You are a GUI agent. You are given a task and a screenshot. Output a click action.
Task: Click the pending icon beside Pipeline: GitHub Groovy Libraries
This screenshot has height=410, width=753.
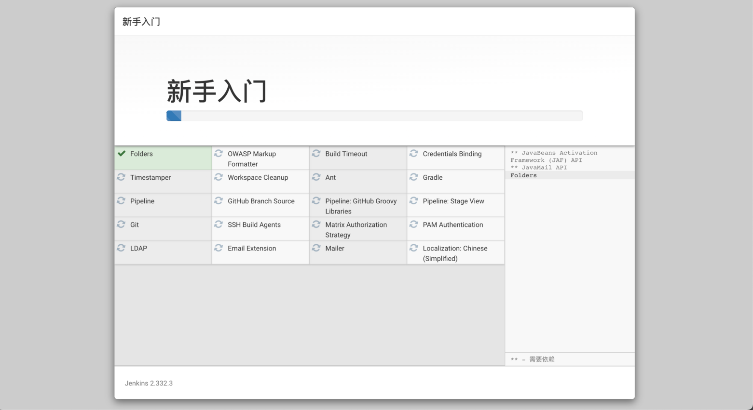click(316, 200)
